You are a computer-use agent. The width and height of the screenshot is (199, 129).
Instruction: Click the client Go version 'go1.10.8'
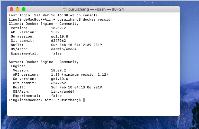[x=60, y=36]
